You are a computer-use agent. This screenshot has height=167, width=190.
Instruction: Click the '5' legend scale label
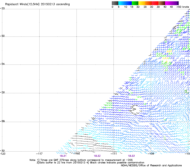[119, 7]
